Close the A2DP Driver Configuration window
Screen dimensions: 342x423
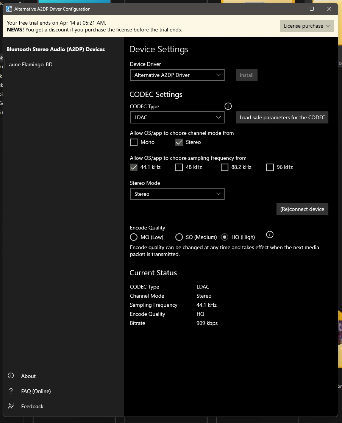329,9
